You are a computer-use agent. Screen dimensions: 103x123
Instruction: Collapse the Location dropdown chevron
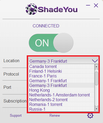point(95,61)
